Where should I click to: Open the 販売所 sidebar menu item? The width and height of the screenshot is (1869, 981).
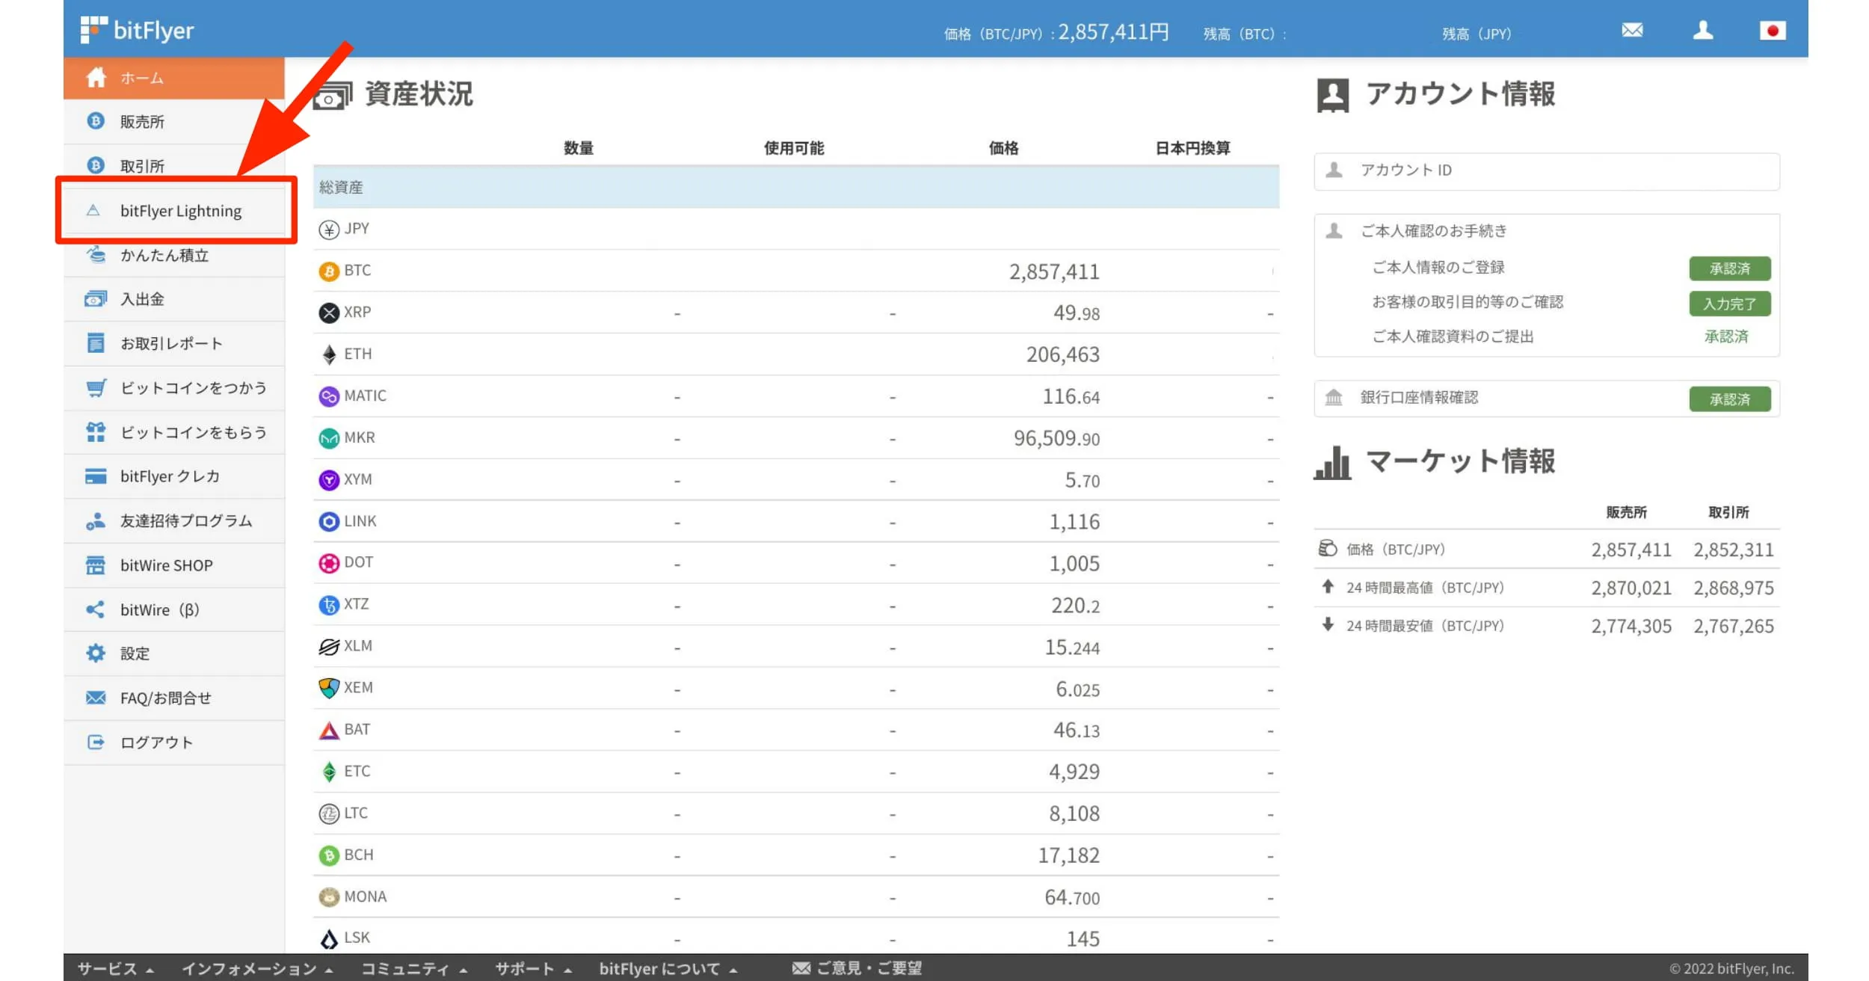(142, 121)
